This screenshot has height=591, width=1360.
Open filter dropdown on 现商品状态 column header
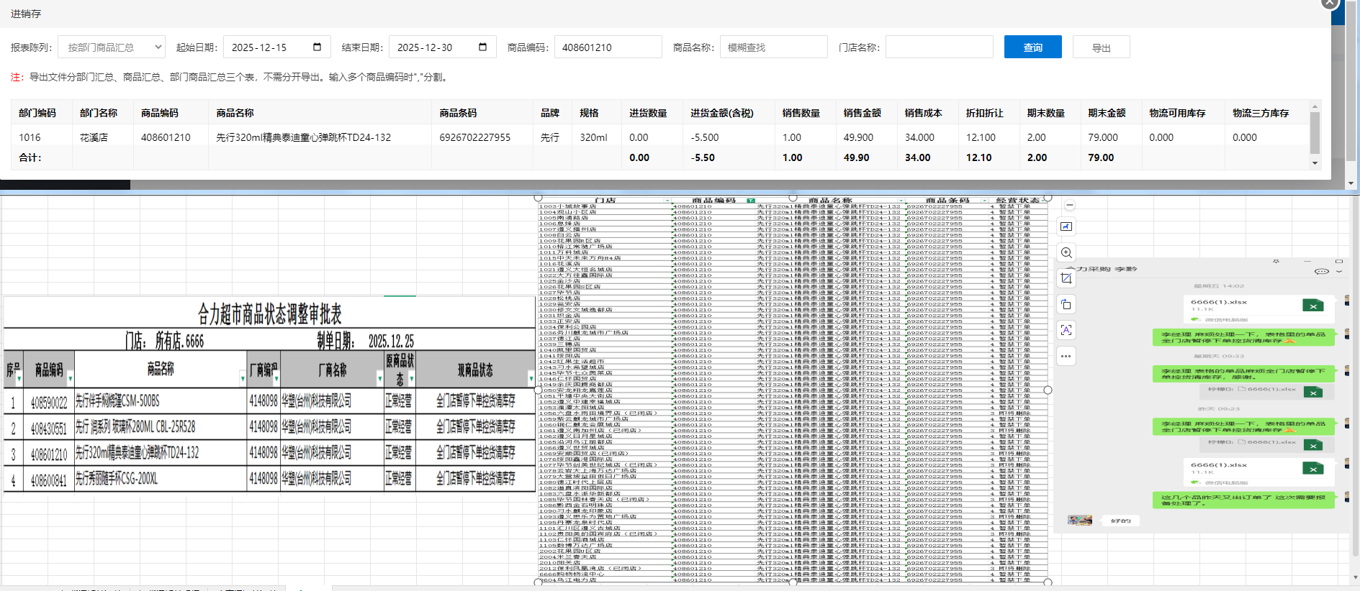(531, 378)
